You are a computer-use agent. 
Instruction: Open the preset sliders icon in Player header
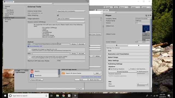click(149, 15)
